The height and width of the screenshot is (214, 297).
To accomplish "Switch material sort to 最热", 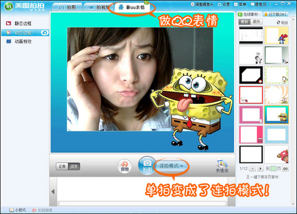I will [x=257, y=21].
